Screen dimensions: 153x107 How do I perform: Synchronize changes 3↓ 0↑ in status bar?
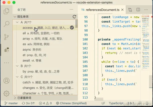pyautogui.click(x=28, y=103)
